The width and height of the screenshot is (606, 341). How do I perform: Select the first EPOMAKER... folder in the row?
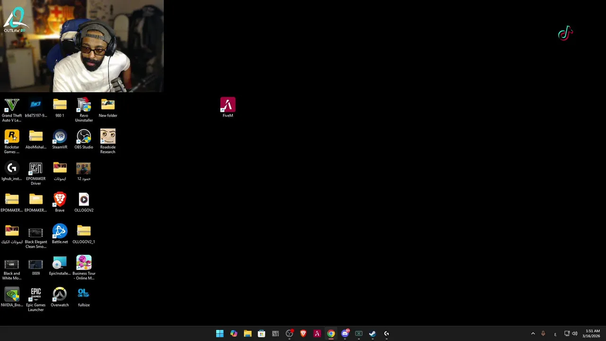coord(12,203)
